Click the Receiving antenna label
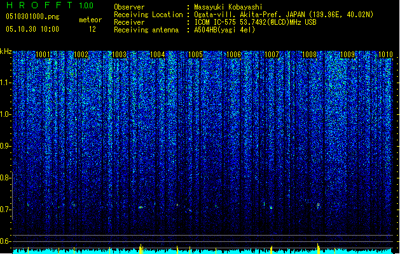 (146, 30)
